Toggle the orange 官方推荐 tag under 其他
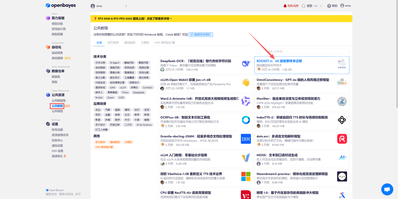Screen dimensions: 398x199 100,142
